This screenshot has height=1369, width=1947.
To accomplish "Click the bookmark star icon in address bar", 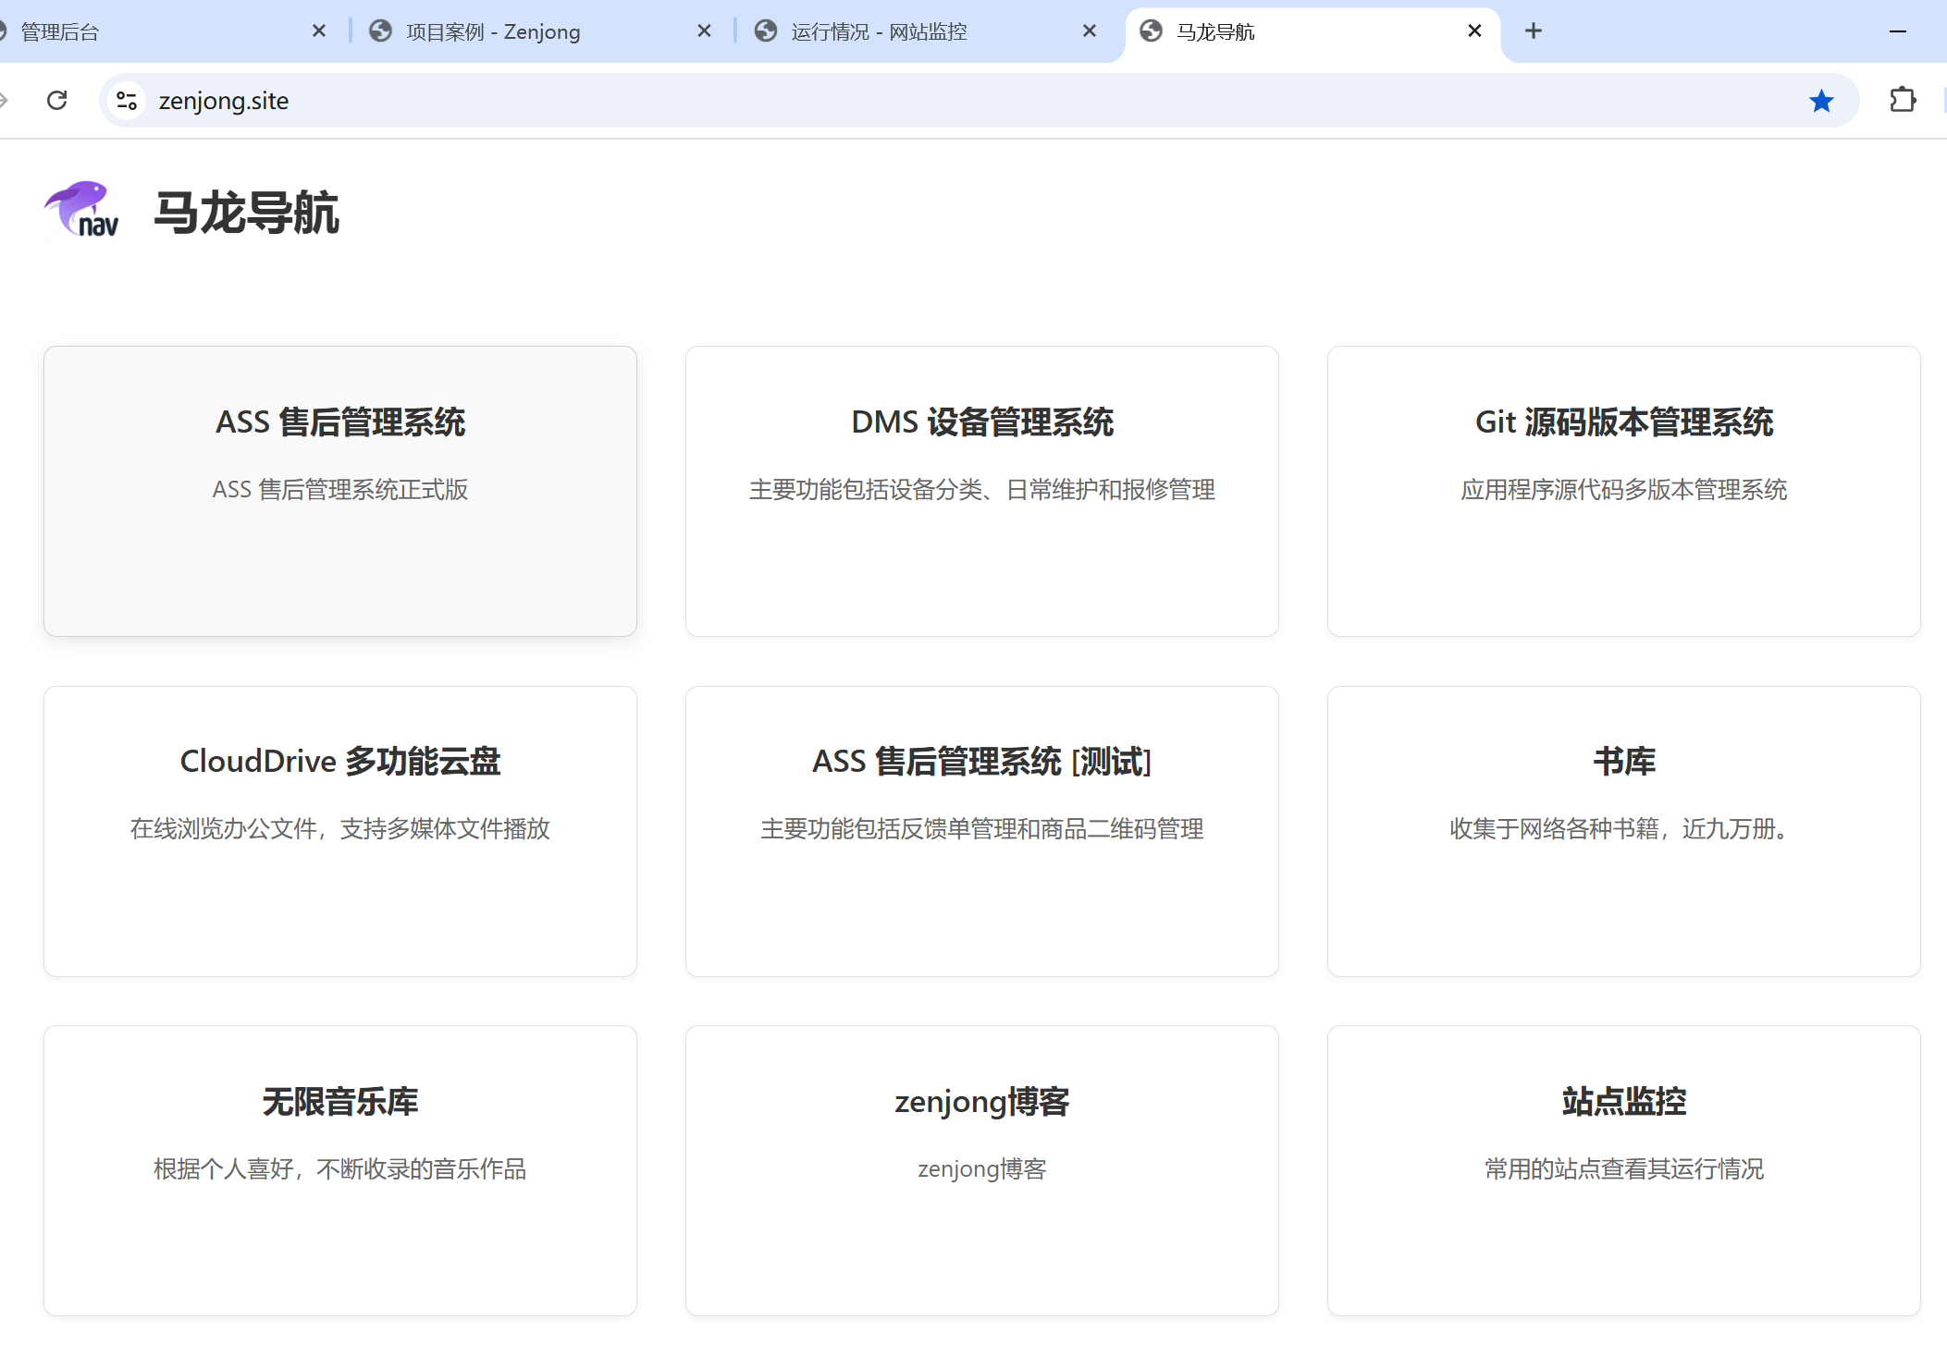I will pos(1822,100).
